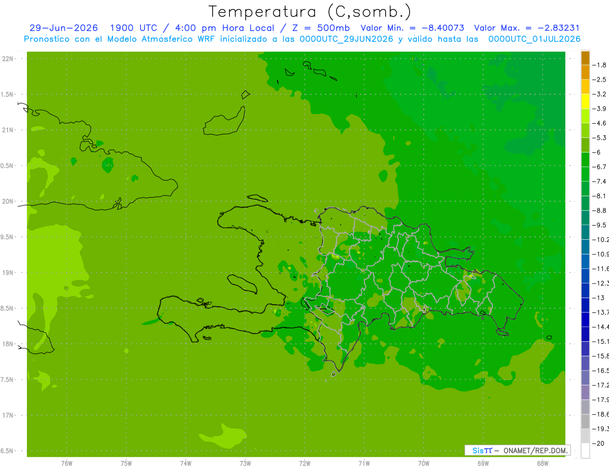Click the "-5.3" color bar value
The image size is (609, 470).
[600, 137]
